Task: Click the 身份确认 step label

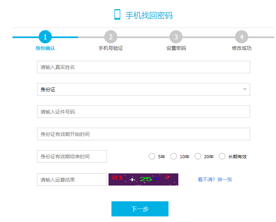Action: (45, 48)
